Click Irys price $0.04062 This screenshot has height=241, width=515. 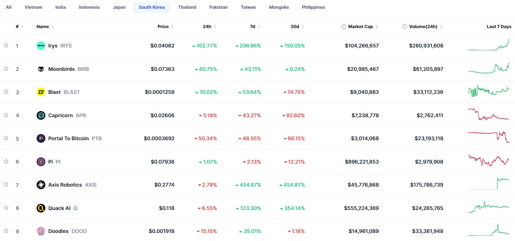[162, 46]
